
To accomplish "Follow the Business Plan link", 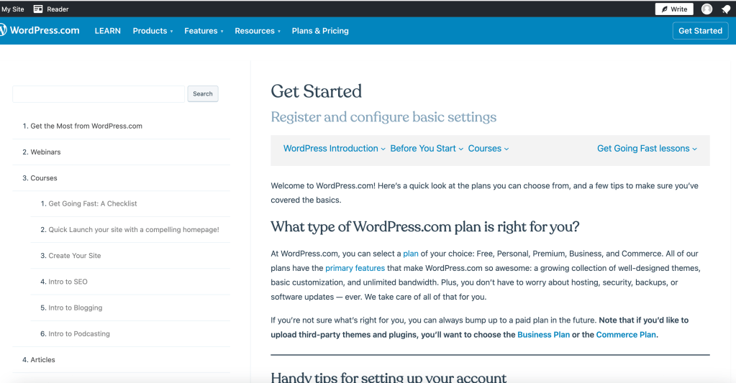I will coord(543,335).
